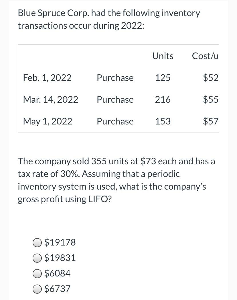Image resolution: width=237 pixels, height=300 pixels.
Task: Mark the $6737 answer radio button
Action: (x=37, y=289)
